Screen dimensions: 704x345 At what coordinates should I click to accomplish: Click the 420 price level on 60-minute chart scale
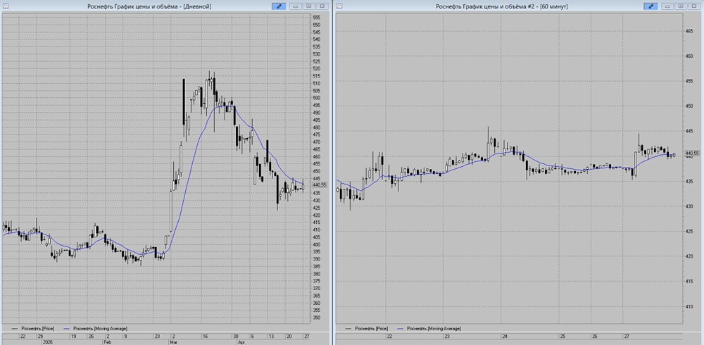pyautogui.click(x=690, y=257)
